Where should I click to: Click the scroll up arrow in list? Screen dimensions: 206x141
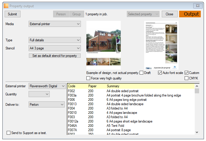197,86
